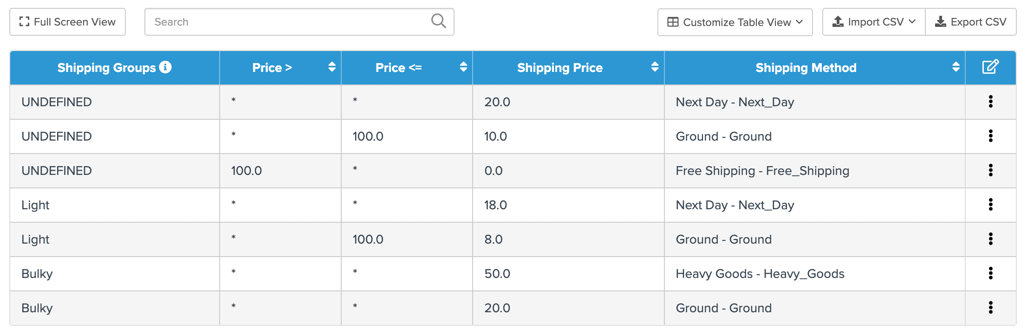Open row menu for Light Ground rule
This screenshot has height=335, width=1027.
[x=990, y=239]
